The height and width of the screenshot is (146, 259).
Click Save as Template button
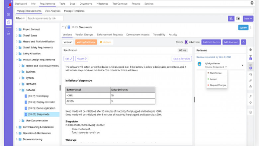182,58
